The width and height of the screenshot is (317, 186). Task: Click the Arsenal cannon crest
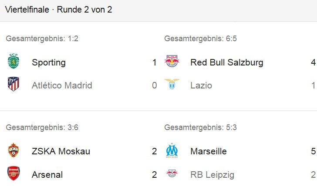pyautogui.click(x=13, y=173)
